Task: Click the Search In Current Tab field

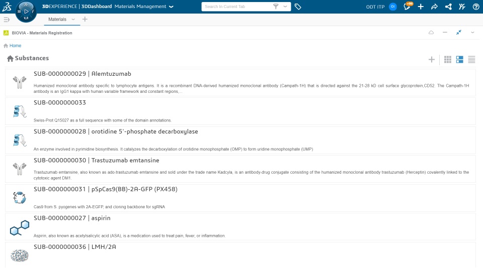Action: [x=236, y=7]
